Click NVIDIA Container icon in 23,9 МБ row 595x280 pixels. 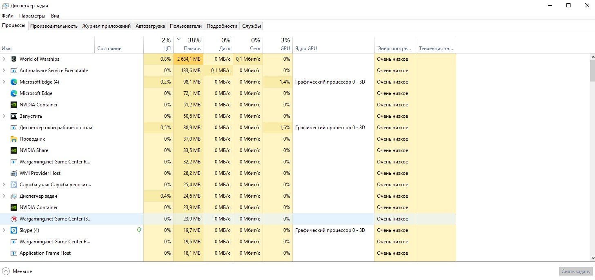coord(13,207)
